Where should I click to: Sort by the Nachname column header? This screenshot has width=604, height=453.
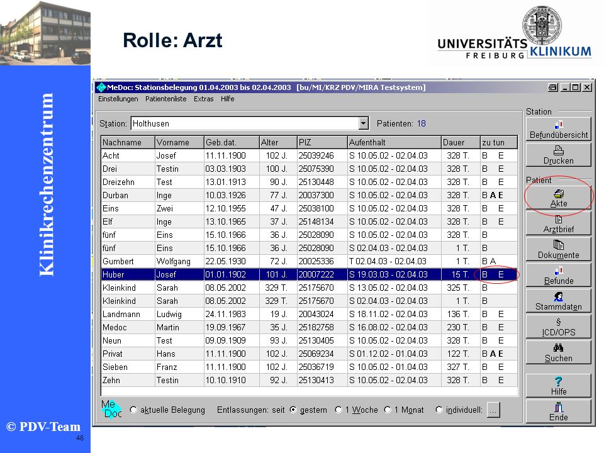click(128, 143)
